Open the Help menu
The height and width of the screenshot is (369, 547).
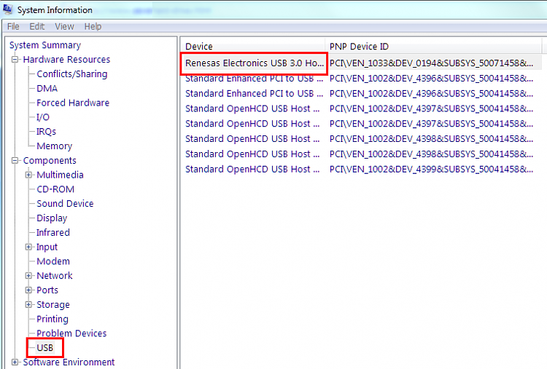pyautogui.click(x=93, y=26)
